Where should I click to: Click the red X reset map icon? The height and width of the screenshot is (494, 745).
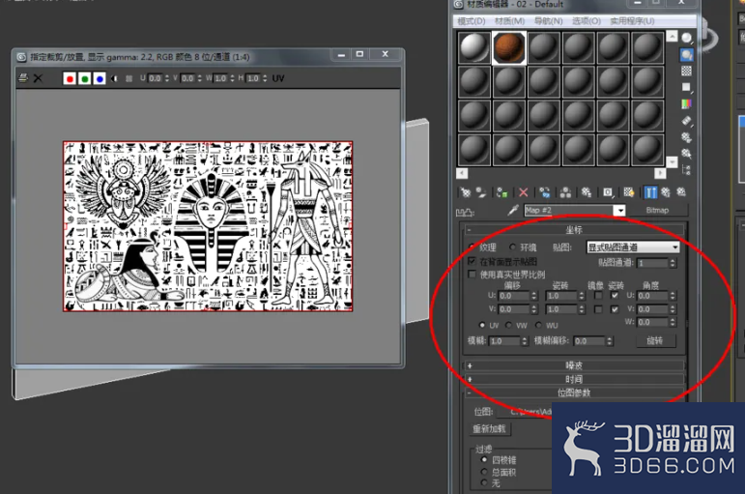[523, 192]
